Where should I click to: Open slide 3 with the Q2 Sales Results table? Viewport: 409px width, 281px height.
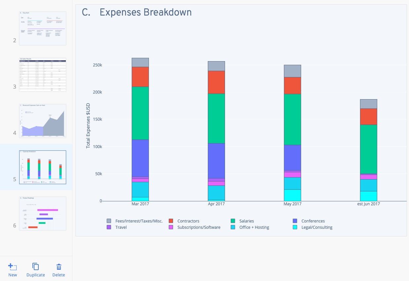tap(42, 74)
